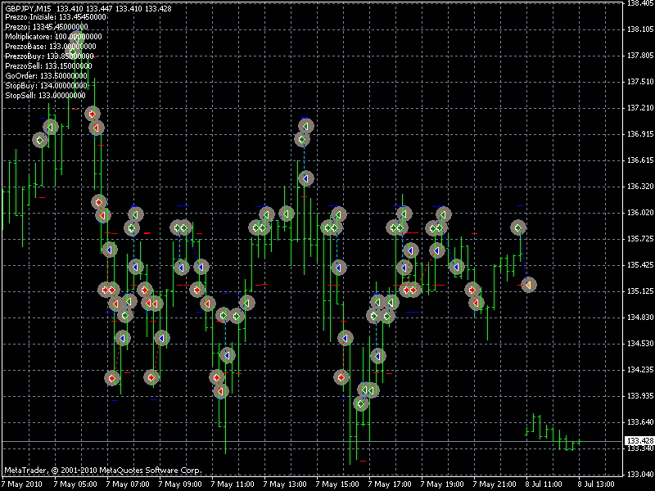Image resolution: width=655 pixels, height=491 pixels.
Task: Click the 7 May 2010 date label
Action: pyautogui.click(x=22, y=484)
